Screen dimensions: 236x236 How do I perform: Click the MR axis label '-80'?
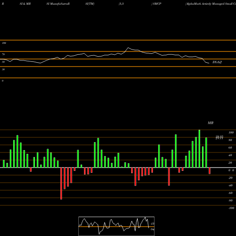(230, 201)
